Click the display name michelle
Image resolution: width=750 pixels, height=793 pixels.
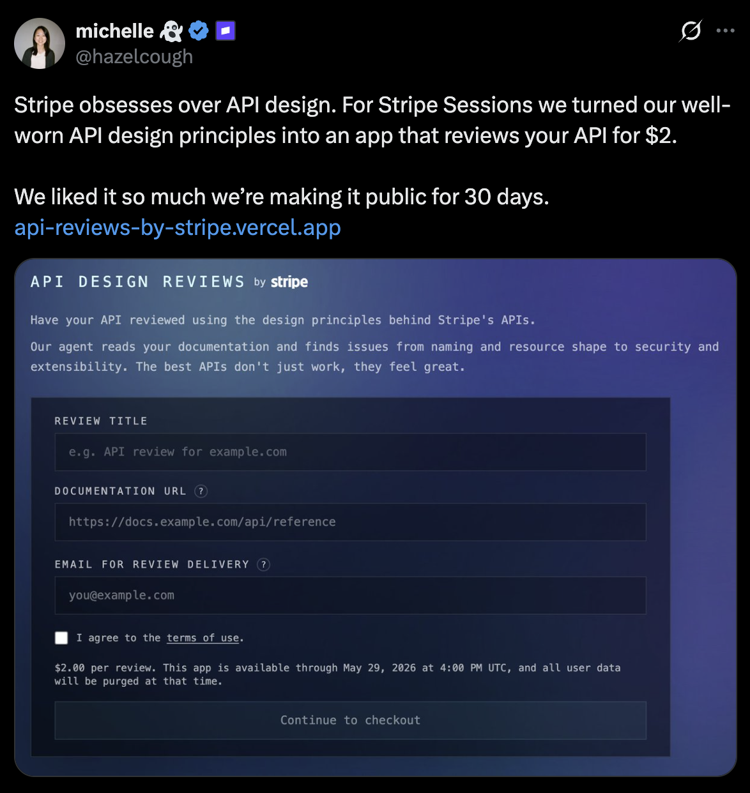(x=115, y=31)
